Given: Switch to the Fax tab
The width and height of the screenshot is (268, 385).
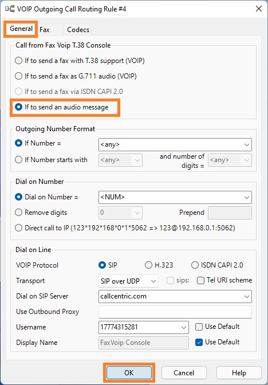Looking at the screenshot, I should 45,30.
